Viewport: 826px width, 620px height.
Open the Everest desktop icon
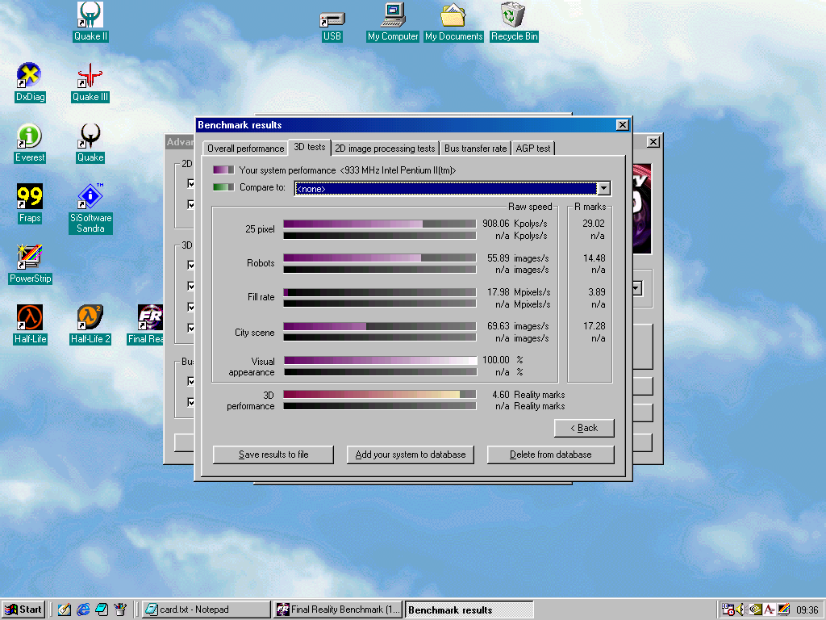[x=30, y=137]
